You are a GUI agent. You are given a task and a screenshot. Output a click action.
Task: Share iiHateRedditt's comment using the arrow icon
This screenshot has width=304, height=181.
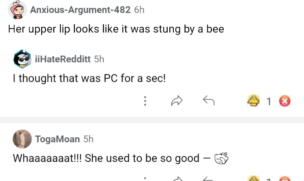pyautogui.click(x=176, y=101)
